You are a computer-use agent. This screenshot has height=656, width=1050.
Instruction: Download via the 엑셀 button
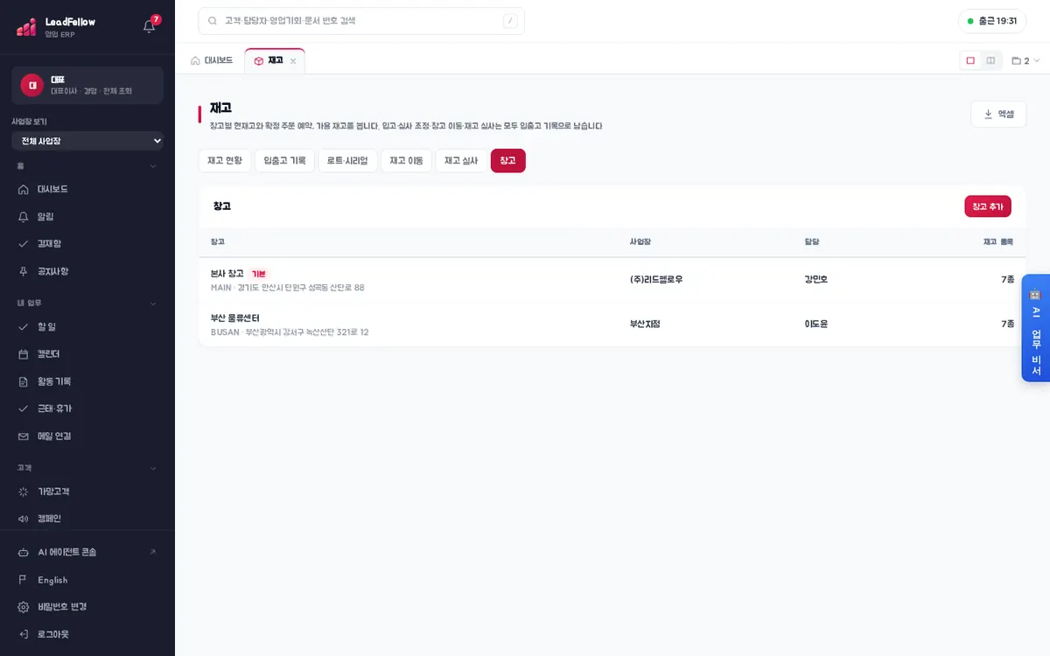[998, 114]
